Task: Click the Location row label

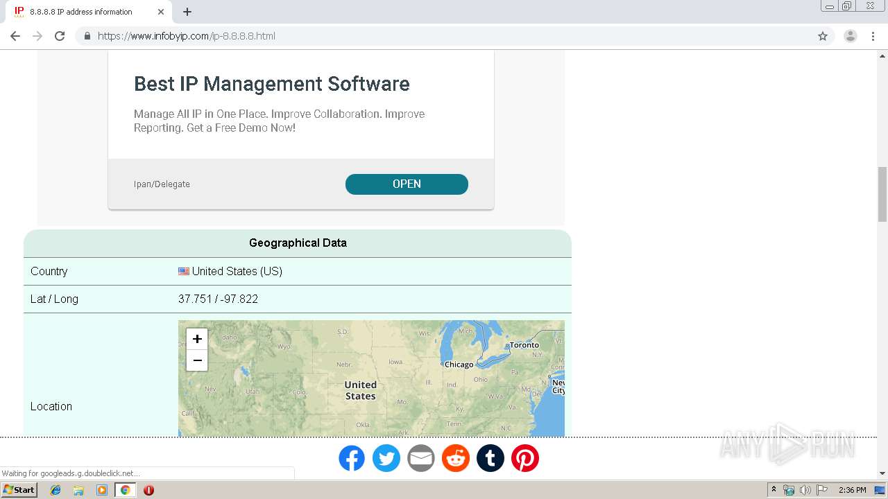Action: tap(51, 407)
